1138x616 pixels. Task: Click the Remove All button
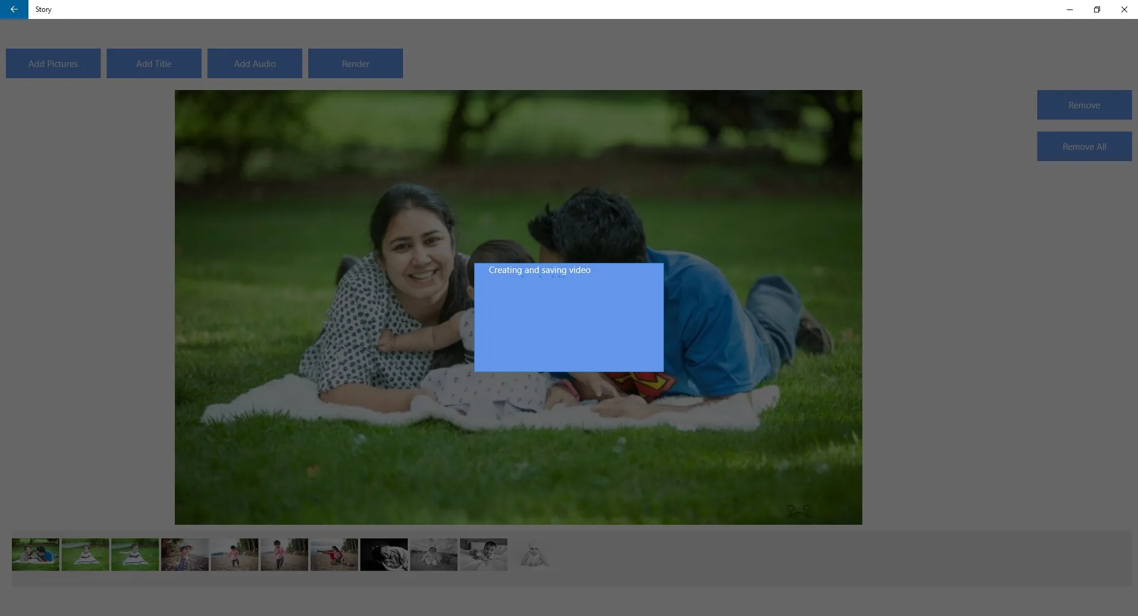tap(1084, 146)
